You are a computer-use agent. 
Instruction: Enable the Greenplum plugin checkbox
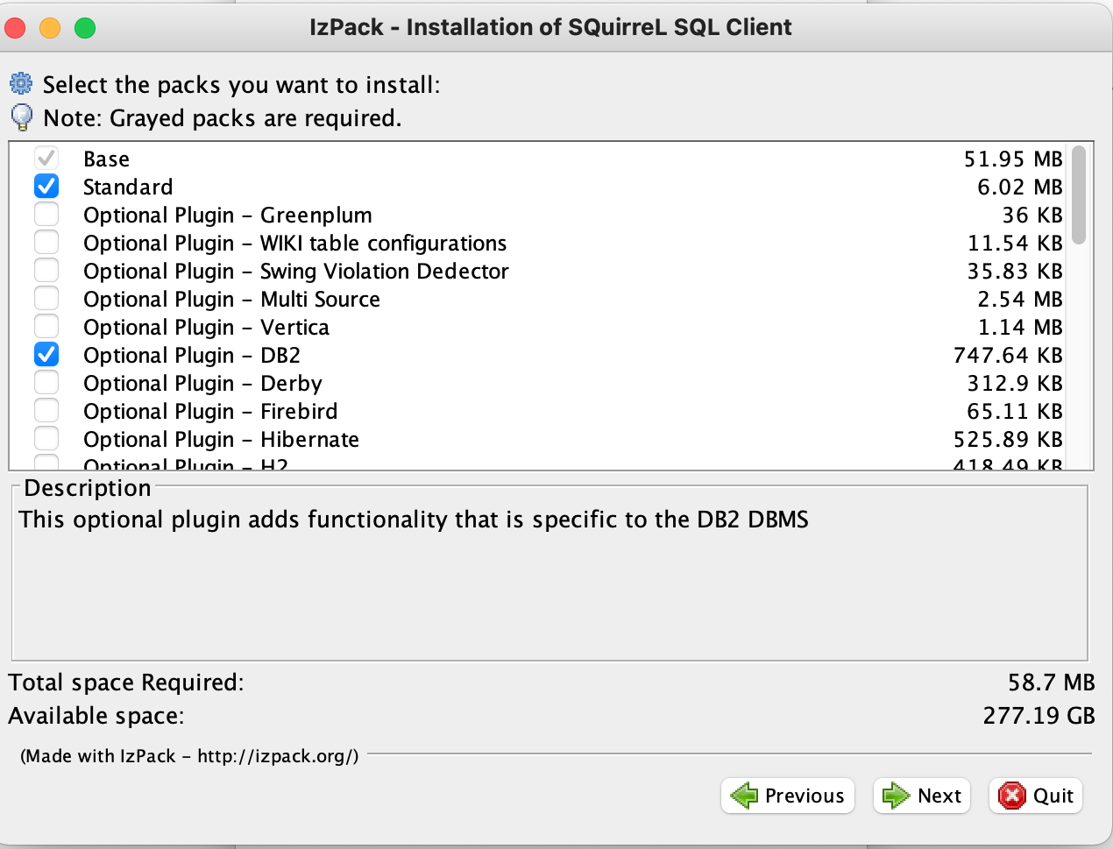click(x=46, y=214)
